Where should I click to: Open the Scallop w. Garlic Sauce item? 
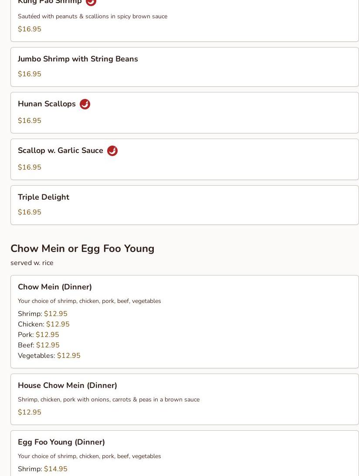pos(61,150)
